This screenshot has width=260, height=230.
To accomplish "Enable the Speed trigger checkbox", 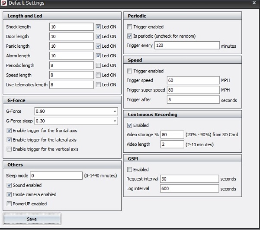I will pyautogui.click(x=129, y=71).
